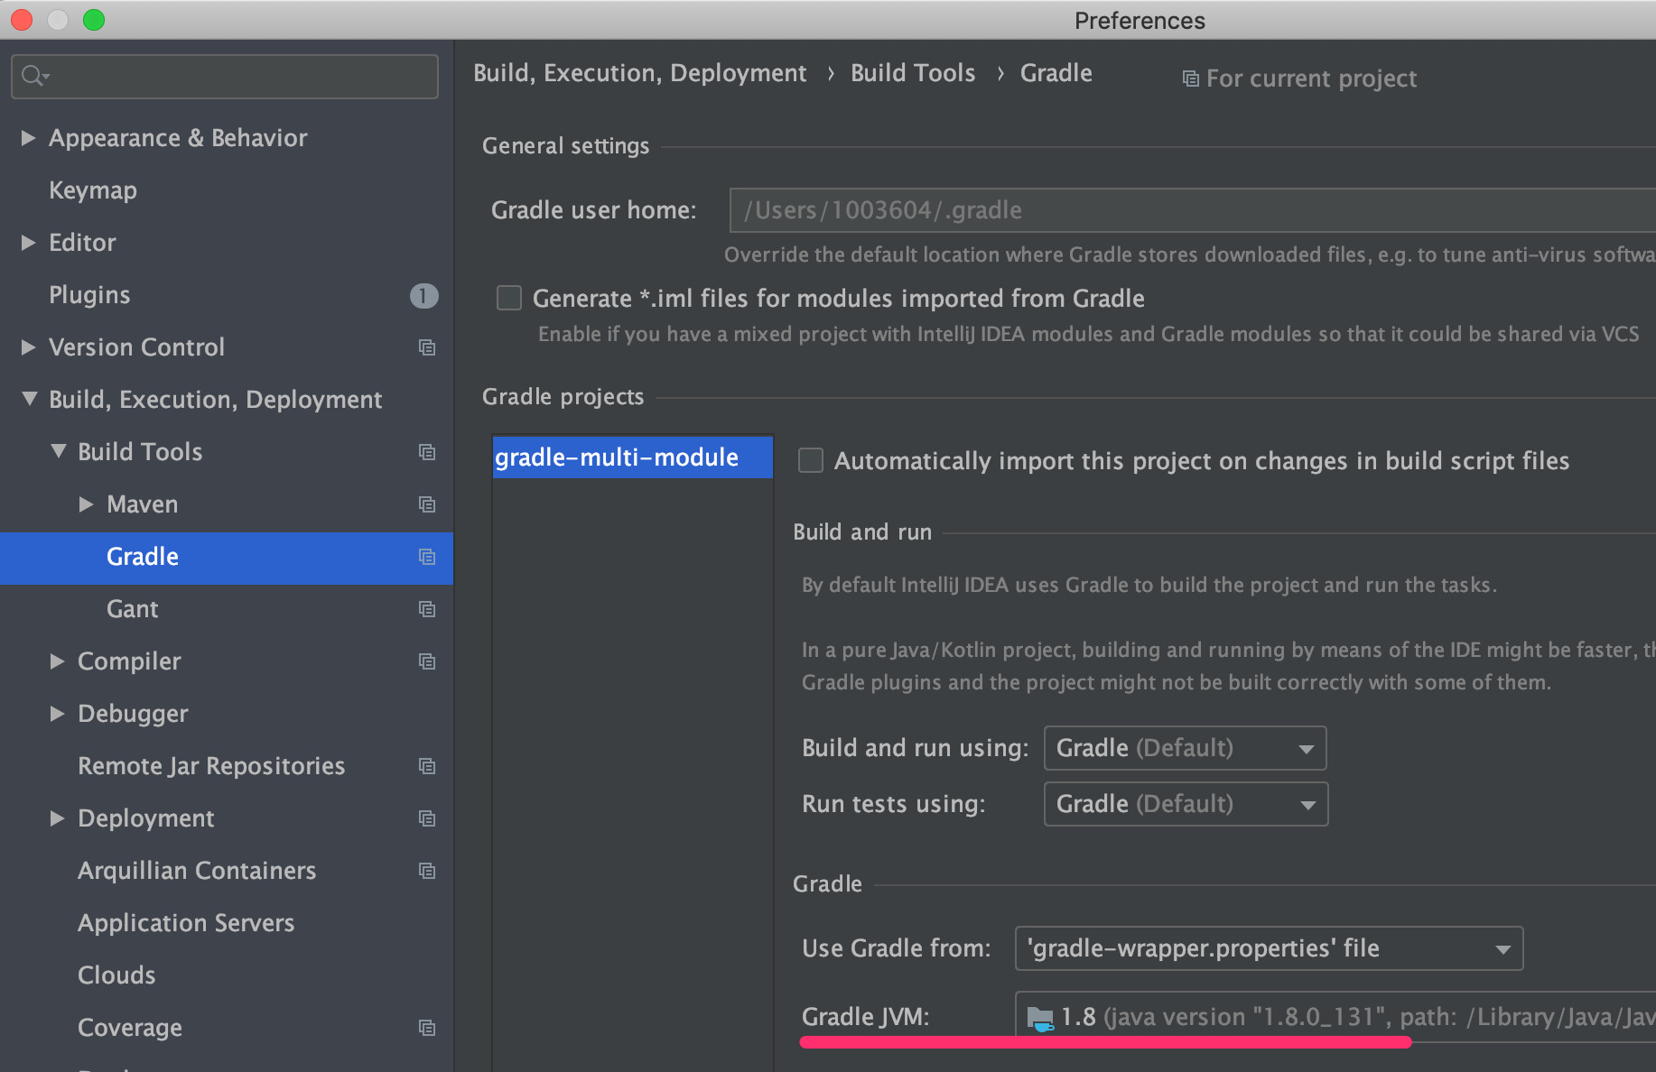Click 'General settings' section heading
Viewport: 1656px width, 1072px height.
[565, 146]
